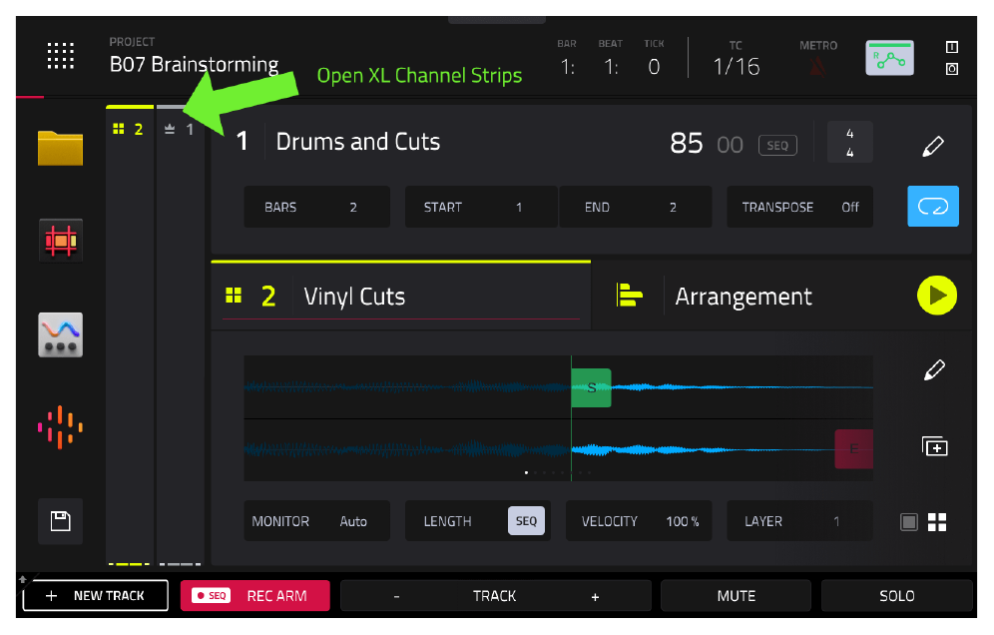994x635 pixels.
Task: Click the red E end marker
Action: pyautogui.click(x=853, y=449)
